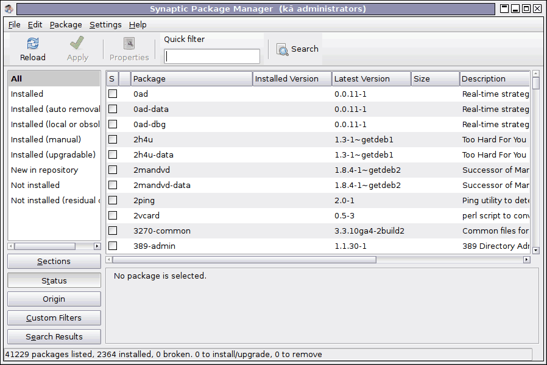Click the Status filter button

(x=54, y=280)
